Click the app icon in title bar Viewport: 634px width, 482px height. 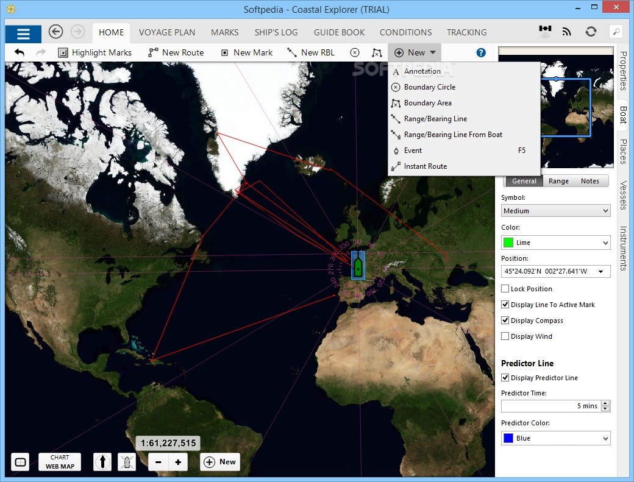point(11,9)
